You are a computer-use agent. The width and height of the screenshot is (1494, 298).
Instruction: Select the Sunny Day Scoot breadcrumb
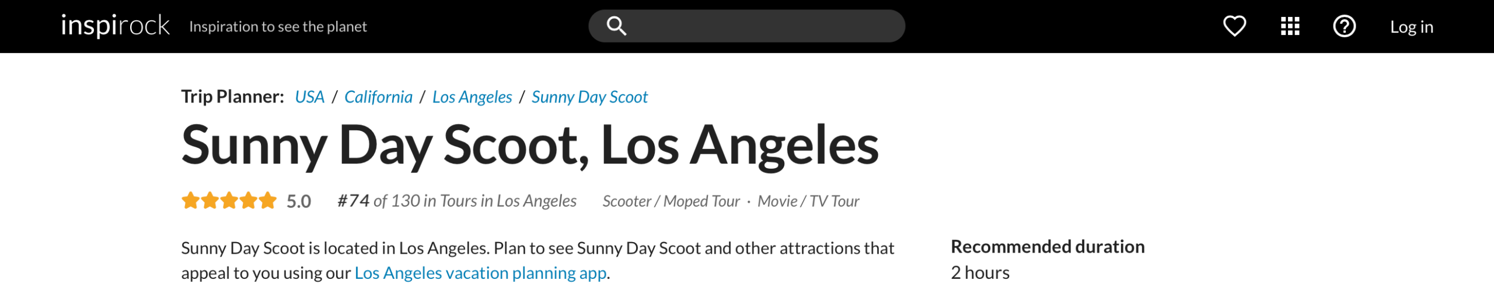(589, 97)
